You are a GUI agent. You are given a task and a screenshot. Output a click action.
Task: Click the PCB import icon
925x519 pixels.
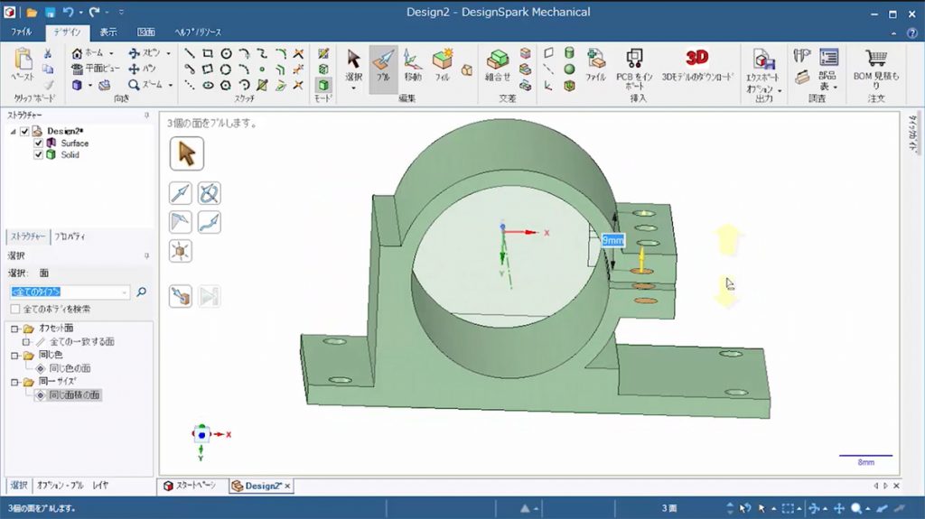634,59
